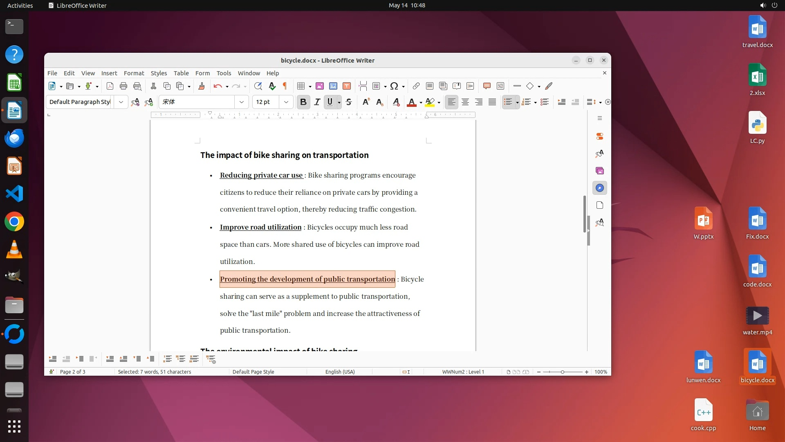This screenshot has height=442, width=785.
Task: Toggle Bold formatting off
Action: point(303,102)
